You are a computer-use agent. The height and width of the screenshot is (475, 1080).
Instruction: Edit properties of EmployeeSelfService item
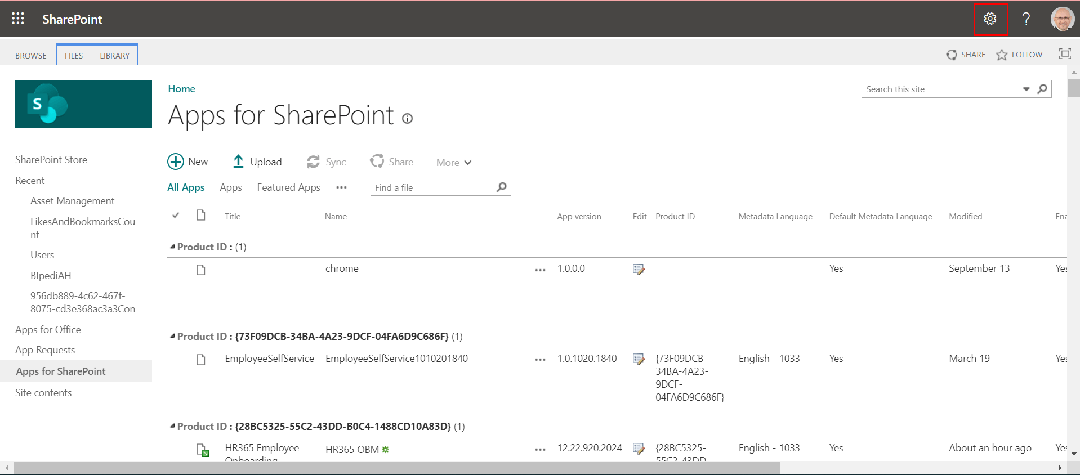[x=639, y=359]
